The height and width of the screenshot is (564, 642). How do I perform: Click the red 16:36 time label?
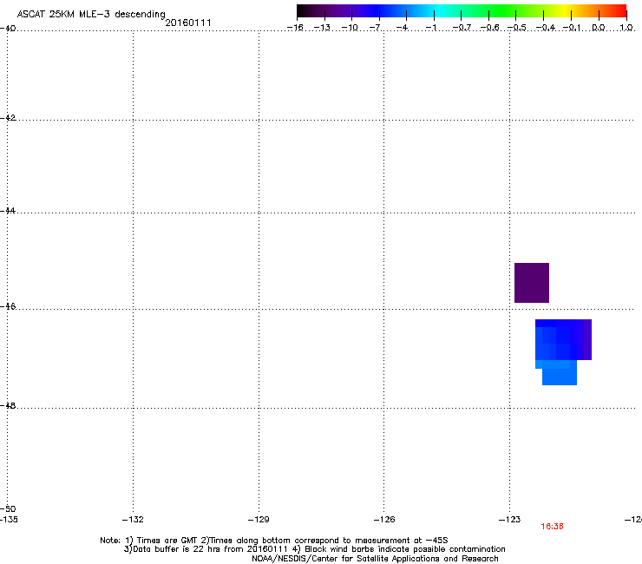click(x=552, y=527)
